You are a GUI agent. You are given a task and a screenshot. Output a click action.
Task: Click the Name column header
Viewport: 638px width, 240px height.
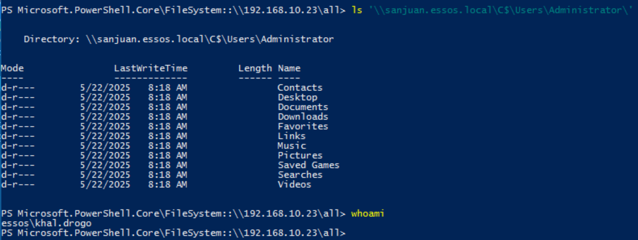[289, 68]
